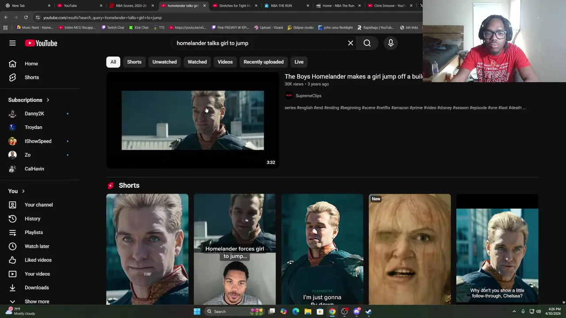Image resolution: width=566 pixels, height=318 pixels.
Task: Open the 'Homelander forces girl to jump' short
Action: [235, 249]
